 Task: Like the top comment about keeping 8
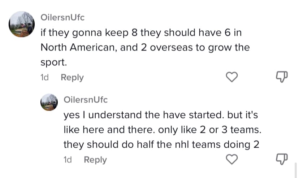tap(232, 77)
